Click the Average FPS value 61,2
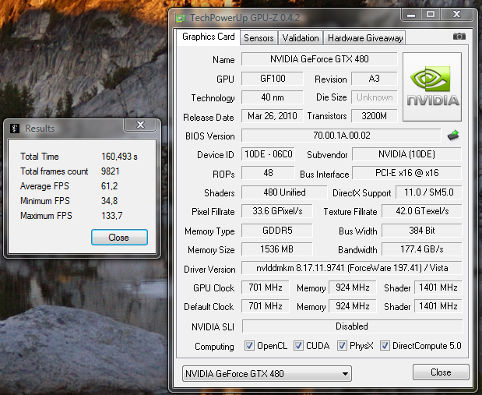Viewport: 482px width, 395px height. click(110, 185)
